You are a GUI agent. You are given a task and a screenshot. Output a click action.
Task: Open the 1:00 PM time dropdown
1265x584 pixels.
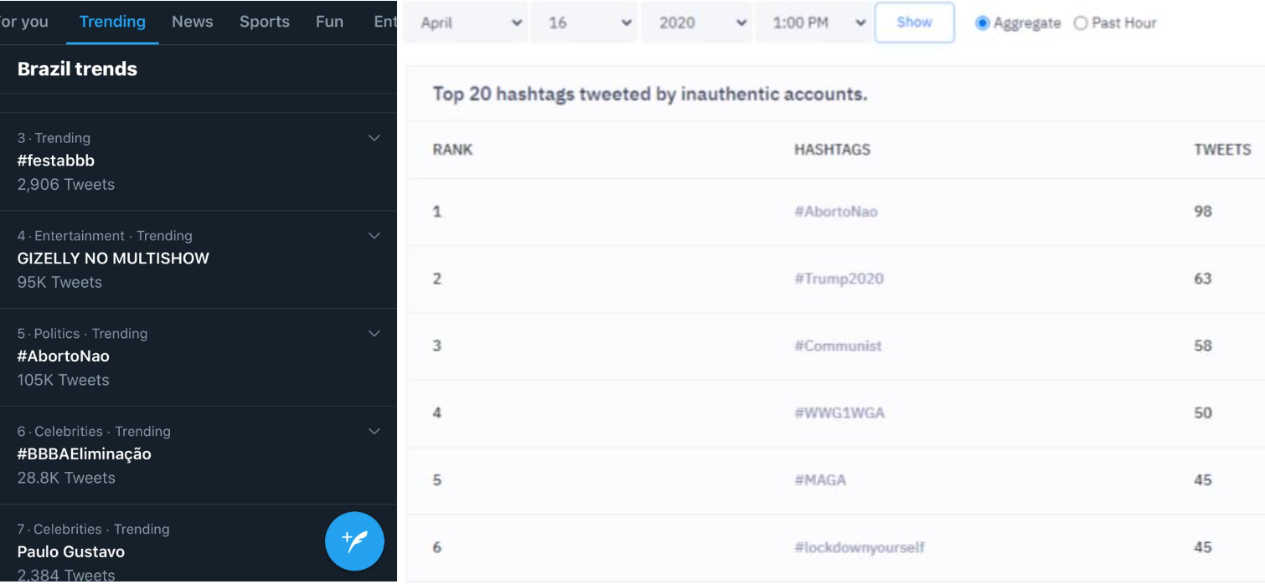pyautogui.click(x=813, y=23)
